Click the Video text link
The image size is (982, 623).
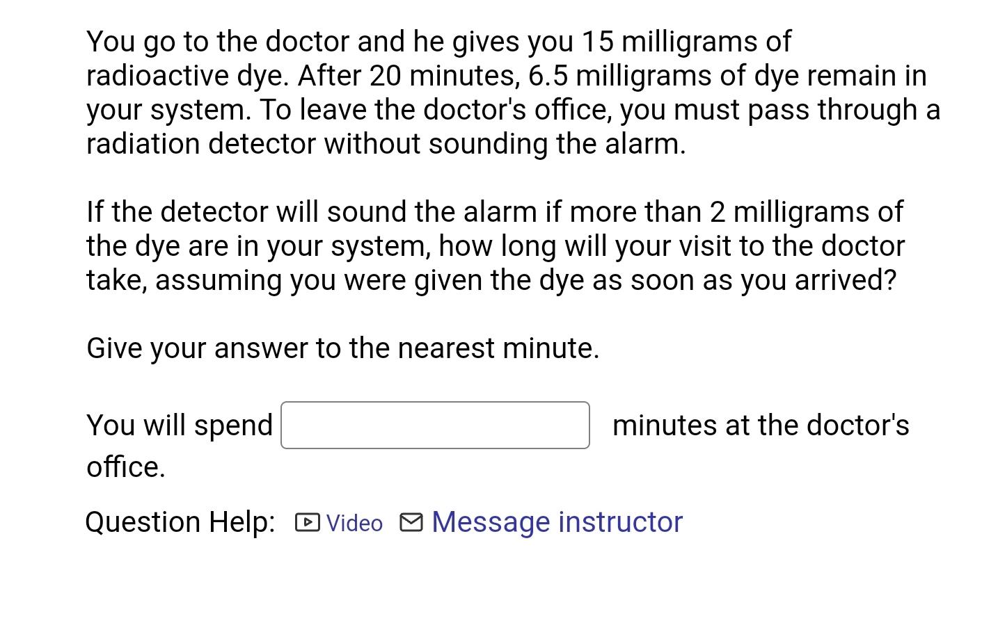tap(354, 523)
